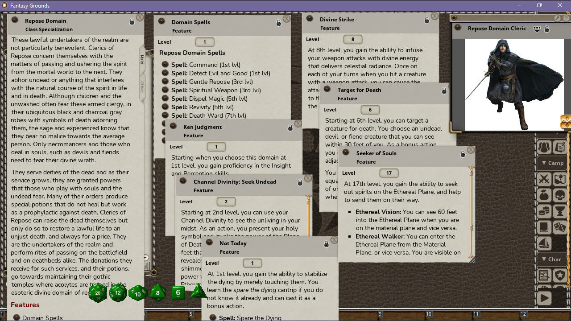Click the Level input field on Ken Judgment

coord(216,147)
